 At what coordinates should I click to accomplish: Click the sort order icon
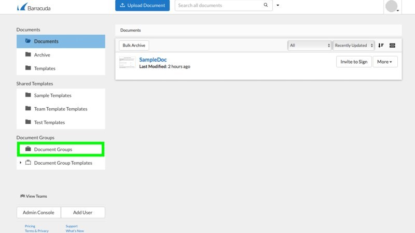pyautogui.click(x=381, y=46)
